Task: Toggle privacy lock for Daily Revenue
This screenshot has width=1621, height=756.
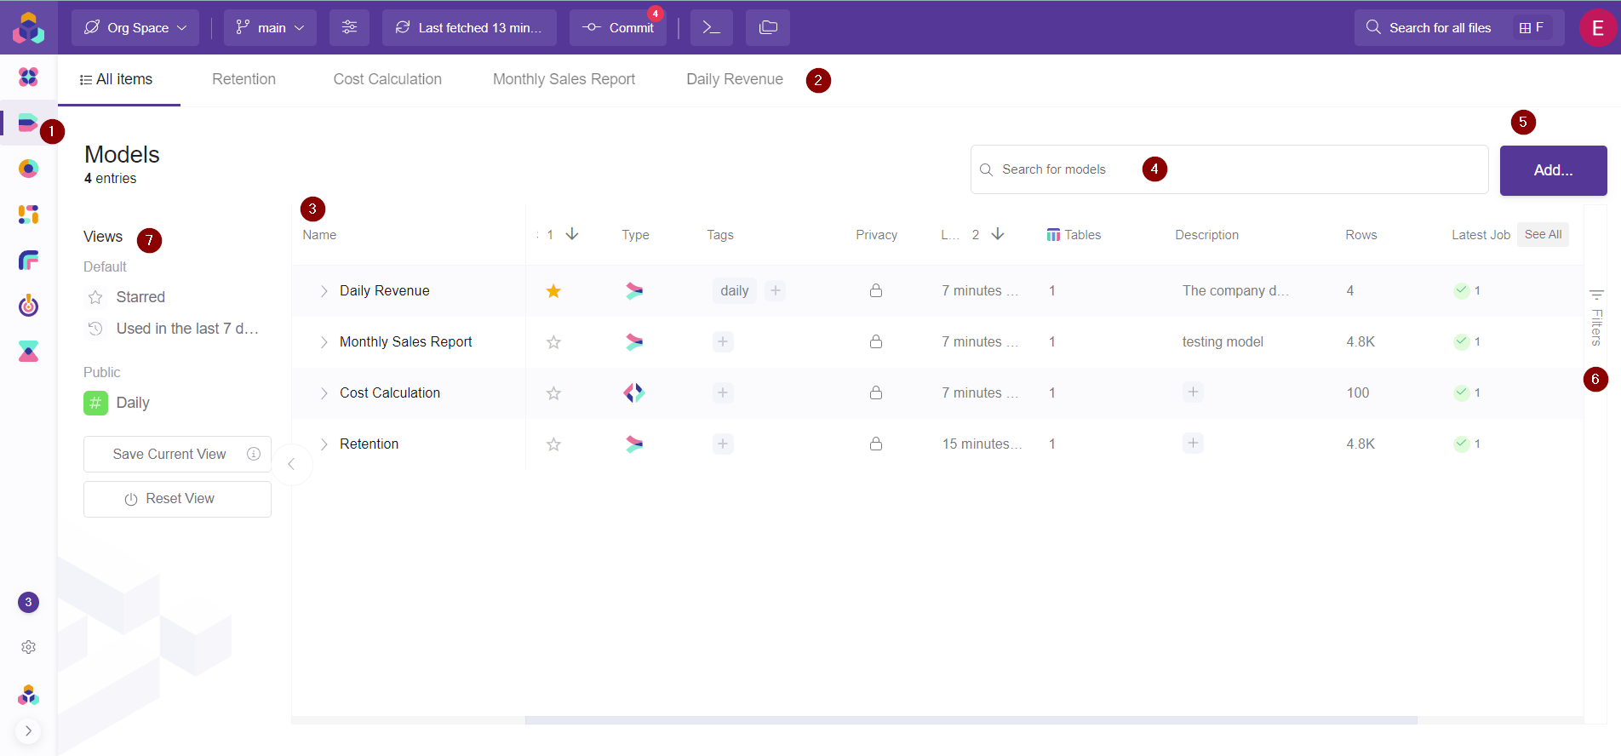Action: pos(875,290)
